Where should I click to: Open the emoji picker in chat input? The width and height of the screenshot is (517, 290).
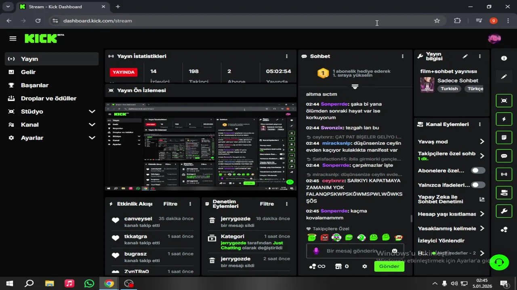[395, 251]
